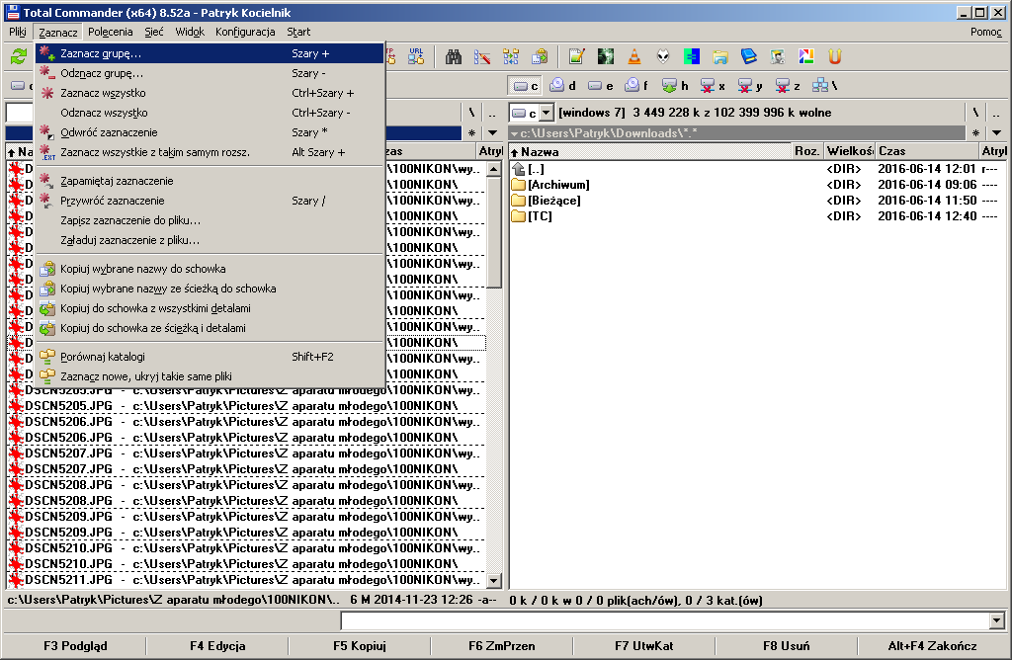Click the white alien head icon
The width and height of the screenshot is (1012, 660).
[x=663, y=56]
